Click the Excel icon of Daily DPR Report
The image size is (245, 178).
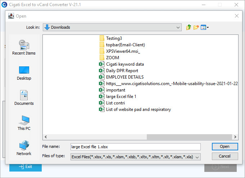click(102, 71)
